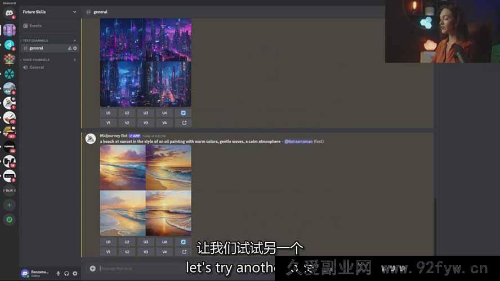Mute microphone in user panel
The height and width of the screenshot is (281, 500).
click(58, 273)
